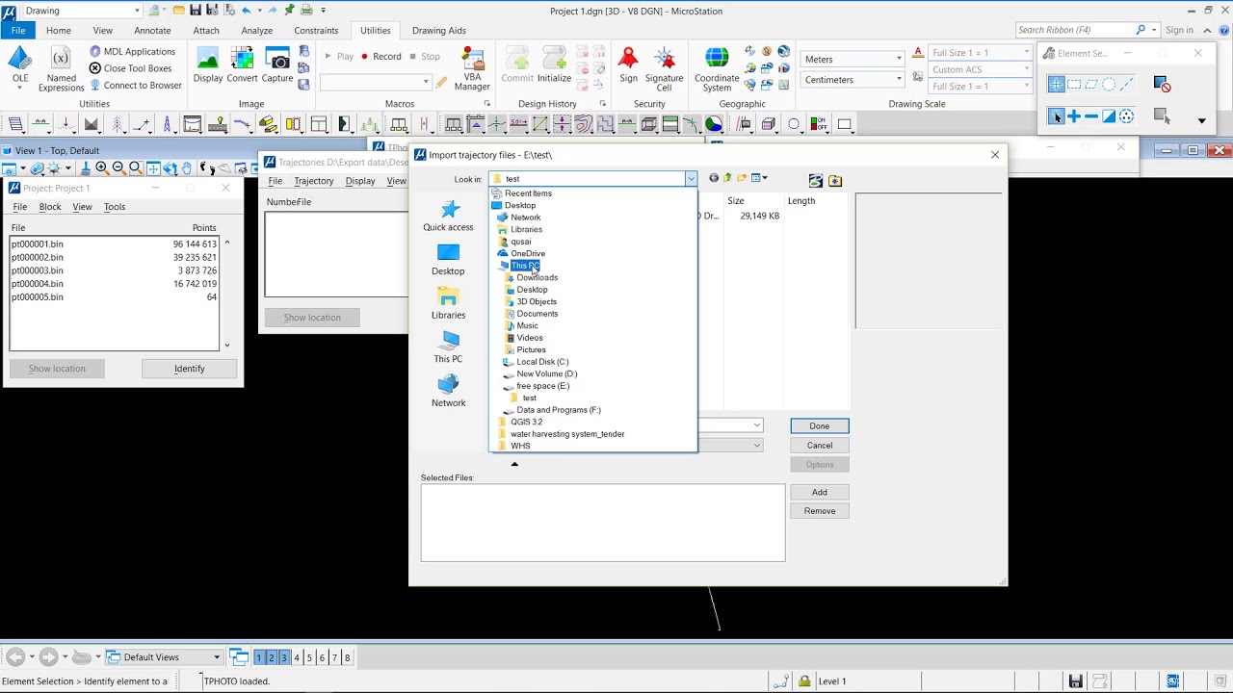1233x693 pixels.
Task: Open VBA Manager
Action: (472, 69)
